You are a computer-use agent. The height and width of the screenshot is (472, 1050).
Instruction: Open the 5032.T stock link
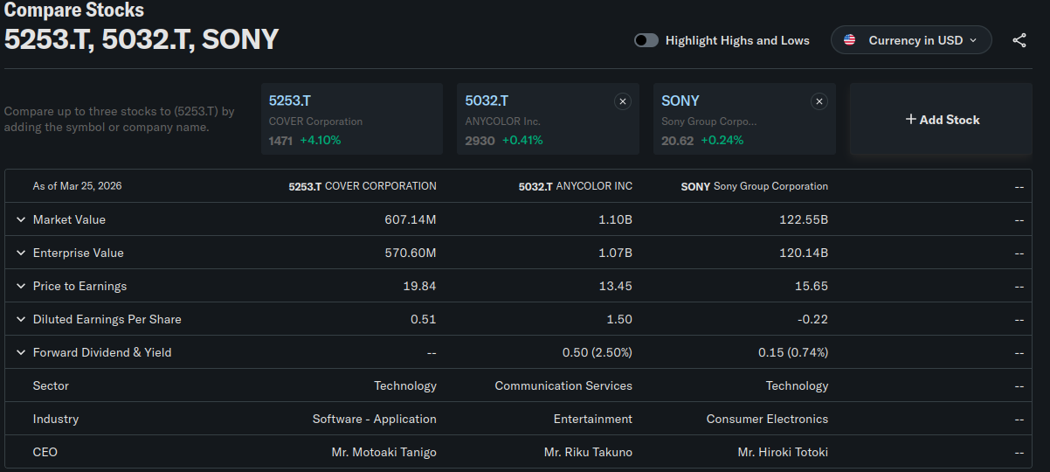[x=487, y=101]
